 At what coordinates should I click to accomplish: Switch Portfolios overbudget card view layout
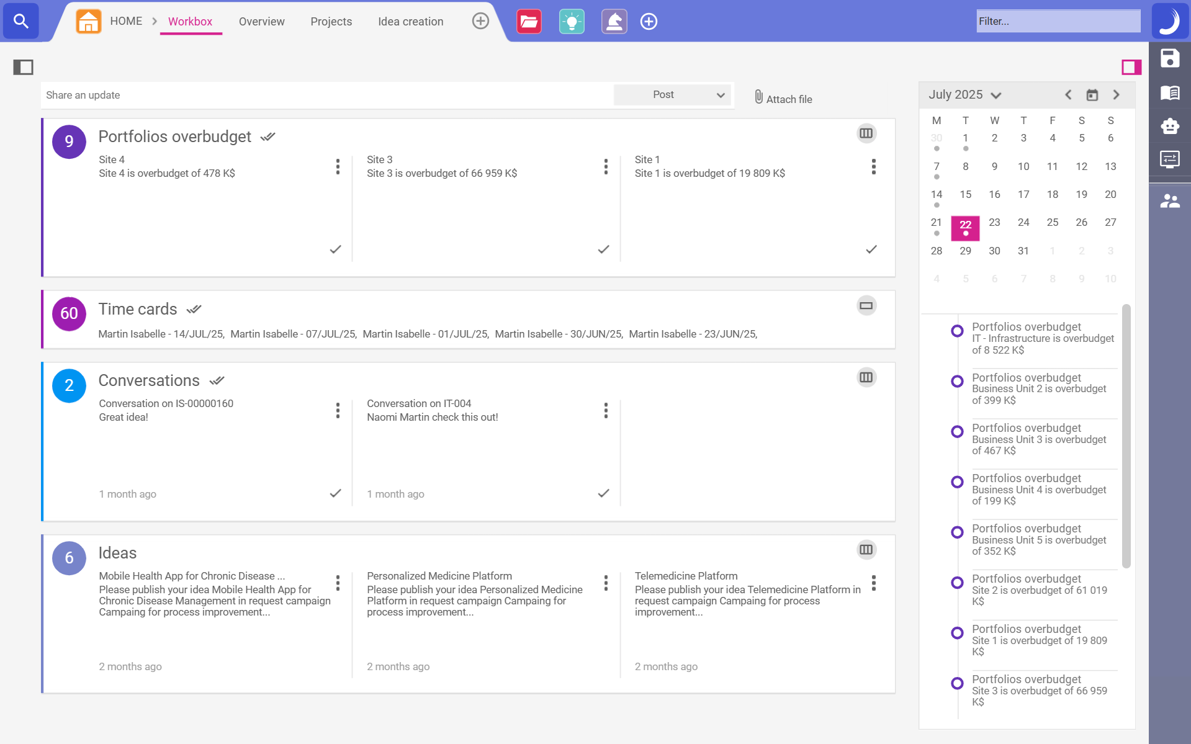coord(866,133)
